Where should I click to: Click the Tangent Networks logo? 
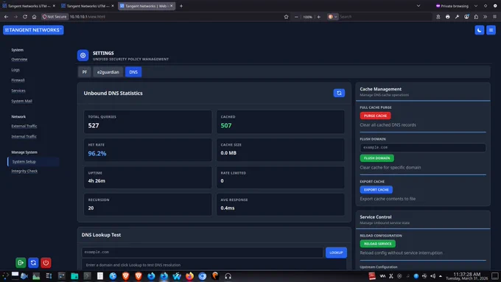pos(33,30)
